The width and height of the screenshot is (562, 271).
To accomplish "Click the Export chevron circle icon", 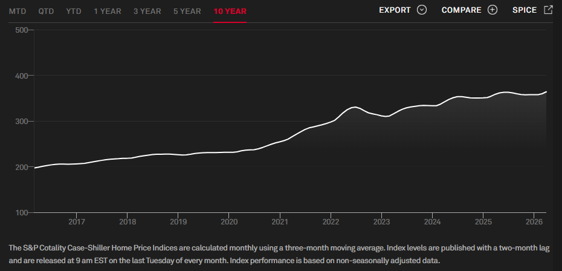I will (422, 10).
